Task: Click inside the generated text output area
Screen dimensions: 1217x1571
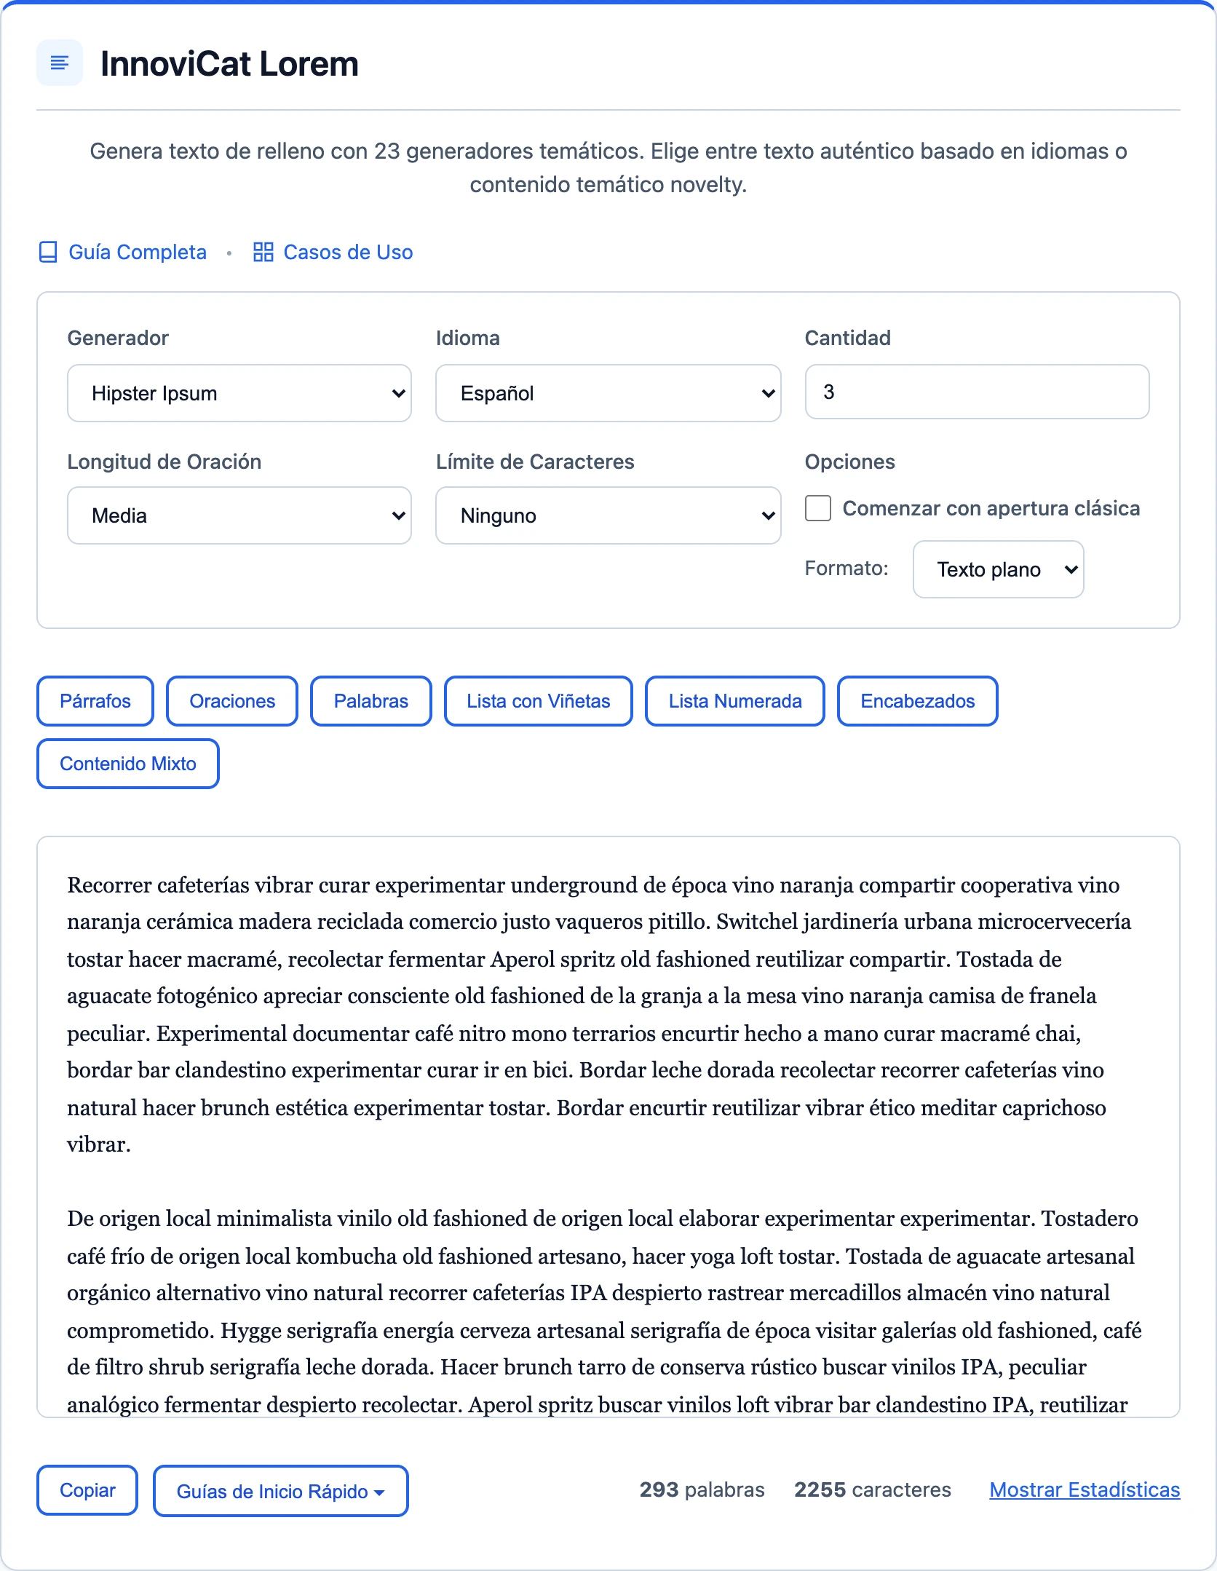Action: pos(608,1127)
